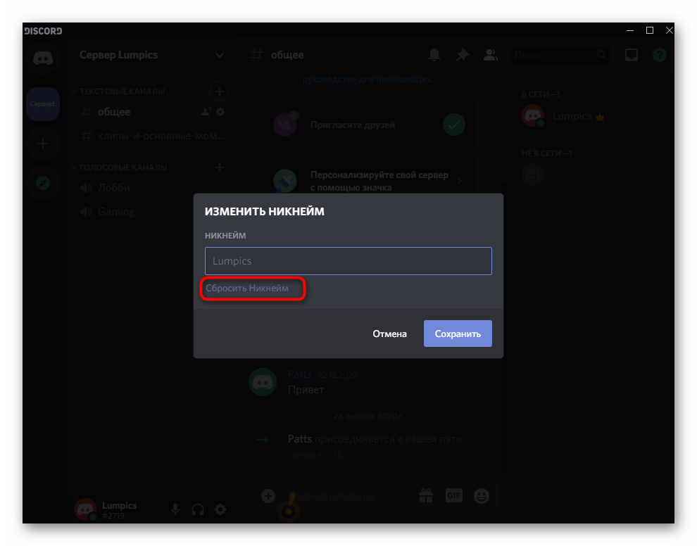This screenshot has height=546, width=697.
Task: Select the Лобби voice channel
Action: (x=114, y=188)
